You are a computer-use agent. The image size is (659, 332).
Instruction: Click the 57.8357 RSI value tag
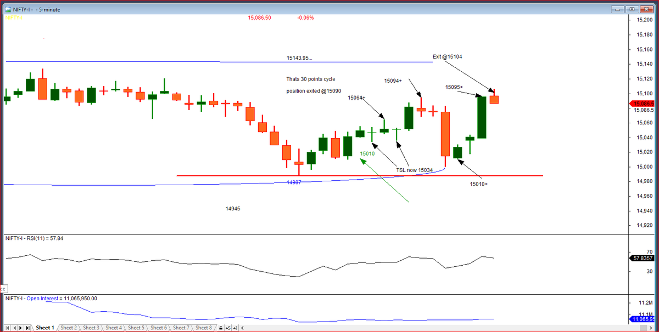coord(642,257)
